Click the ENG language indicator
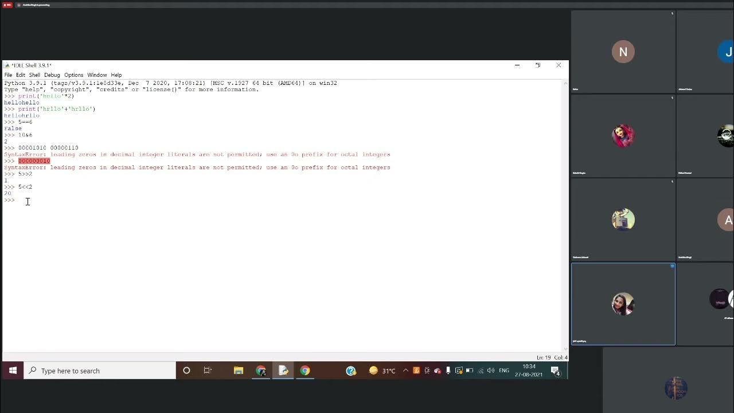The height and width of the screenshot is (413, 734). [504, 371]
